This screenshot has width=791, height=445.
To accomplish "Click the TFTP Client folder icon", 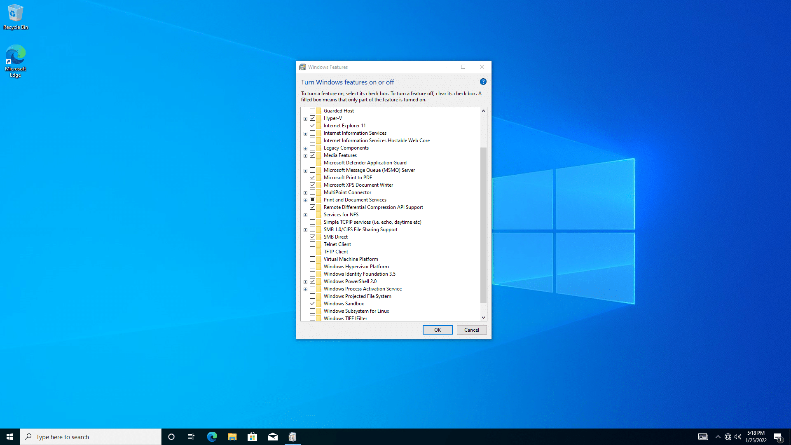I will [x=319, y=252].
